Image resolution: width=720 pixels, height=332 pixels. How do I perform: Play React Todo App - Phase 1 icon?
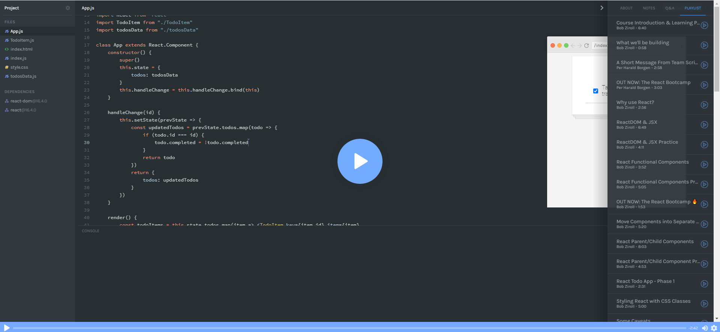[705, 284]
